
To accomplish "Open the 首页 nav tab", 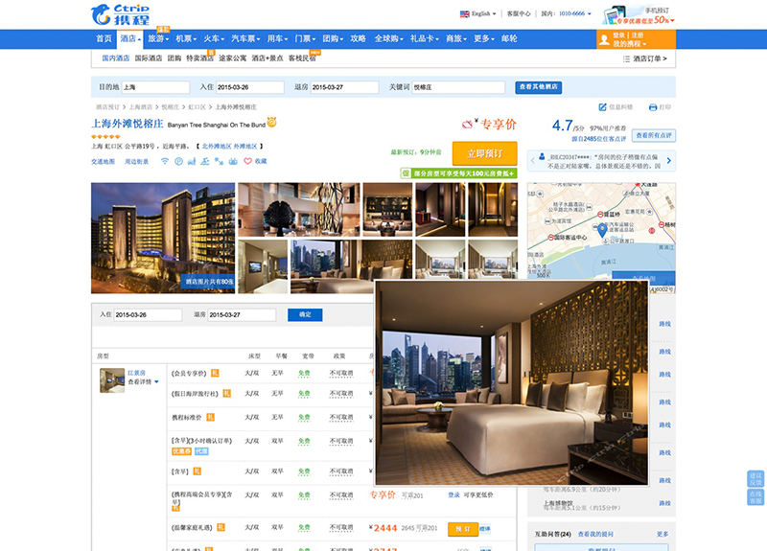I will pos(104,38).
